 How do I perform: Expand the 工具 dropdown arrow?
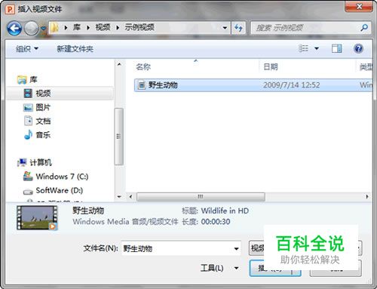[236, 268]
